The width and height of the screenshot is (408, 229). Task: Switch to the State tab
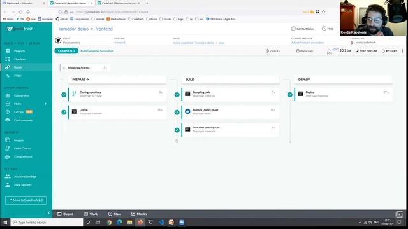click(115, 214)
